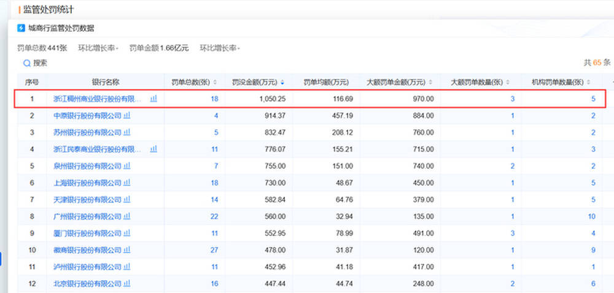The image size is (614, 293).
Task: Click ticket count 16 for 北京银行
Action: (x=214, y=284)
